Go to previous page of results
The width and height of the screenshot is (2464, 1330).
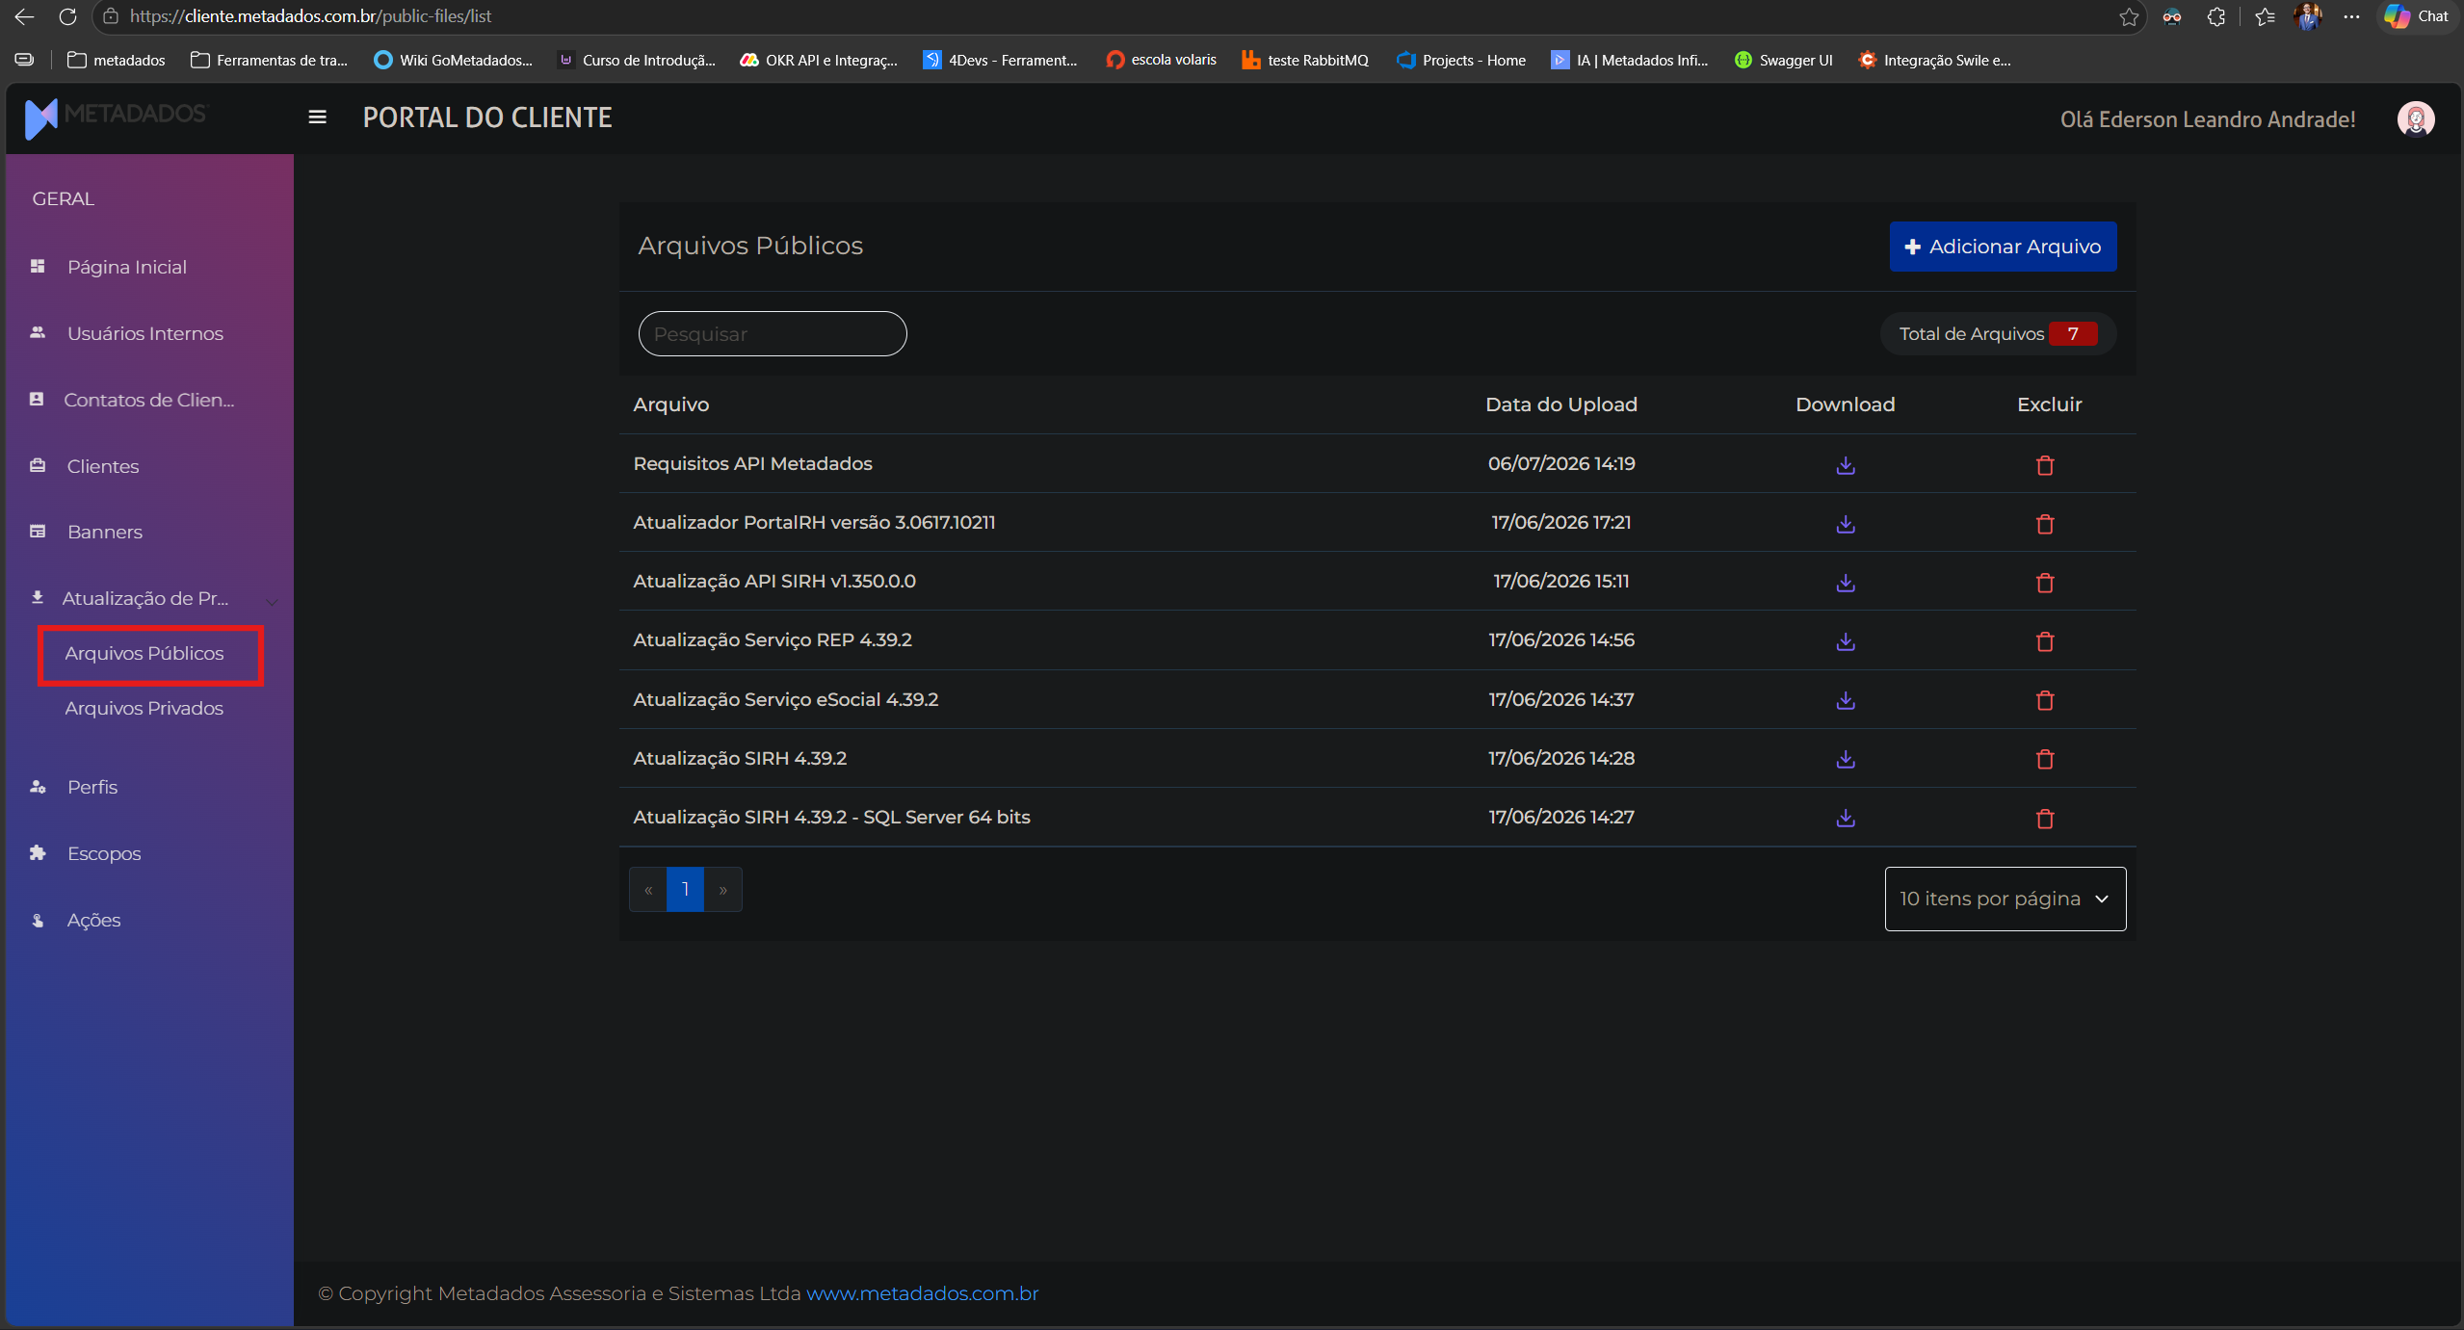click(x=648, y=890)
